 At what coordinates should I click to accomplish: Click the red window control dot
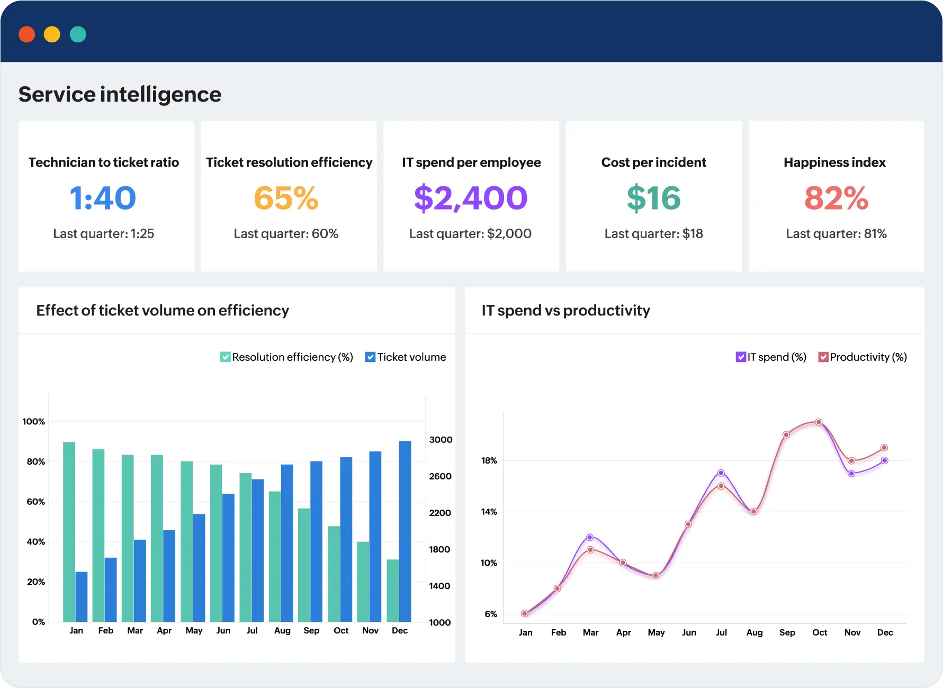pos(26,34)
